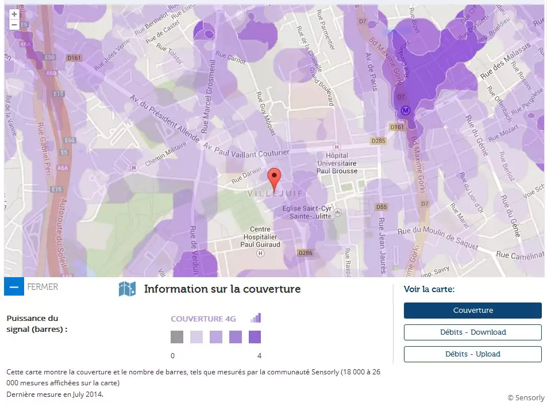Image resolution: width=547 pixels, height=406 pixels.
Task: Click the Eglise Saint-Cyr church marker
Action: coord(337,212)
